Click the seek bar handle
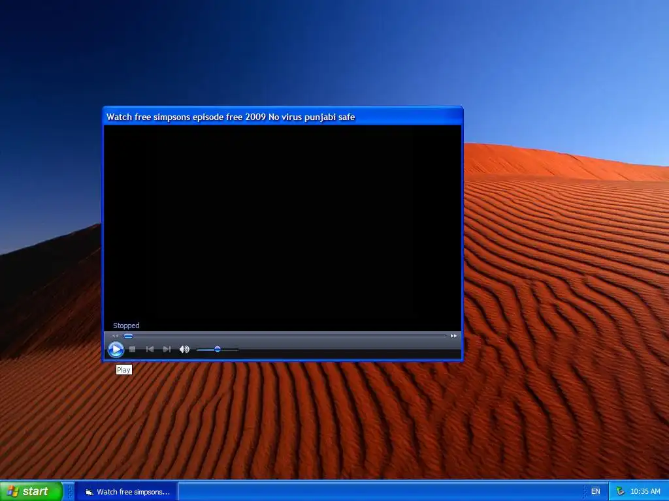This screenshot has height=501, width=669. pyautogui.click(x=128, y=336)
